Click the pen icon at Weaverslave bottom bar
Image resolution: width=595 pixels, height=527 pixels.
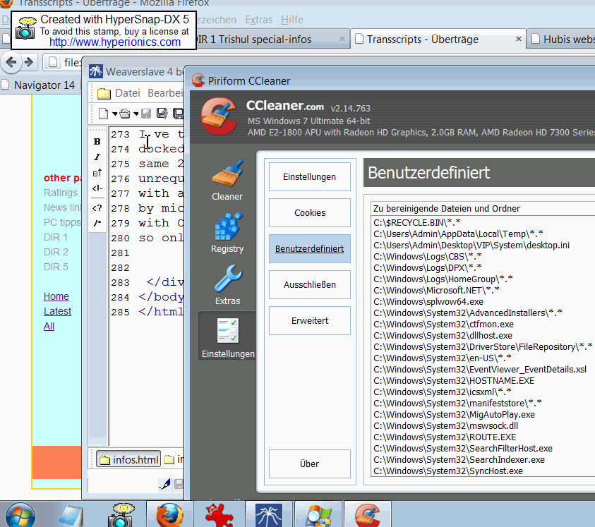pyautogui.click(x=164, y=484)
